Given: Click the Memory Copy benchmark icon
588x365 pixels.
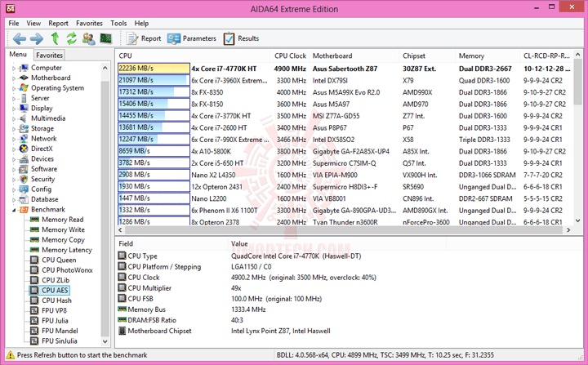Looking at the screenshot, I should pos(34,240).
